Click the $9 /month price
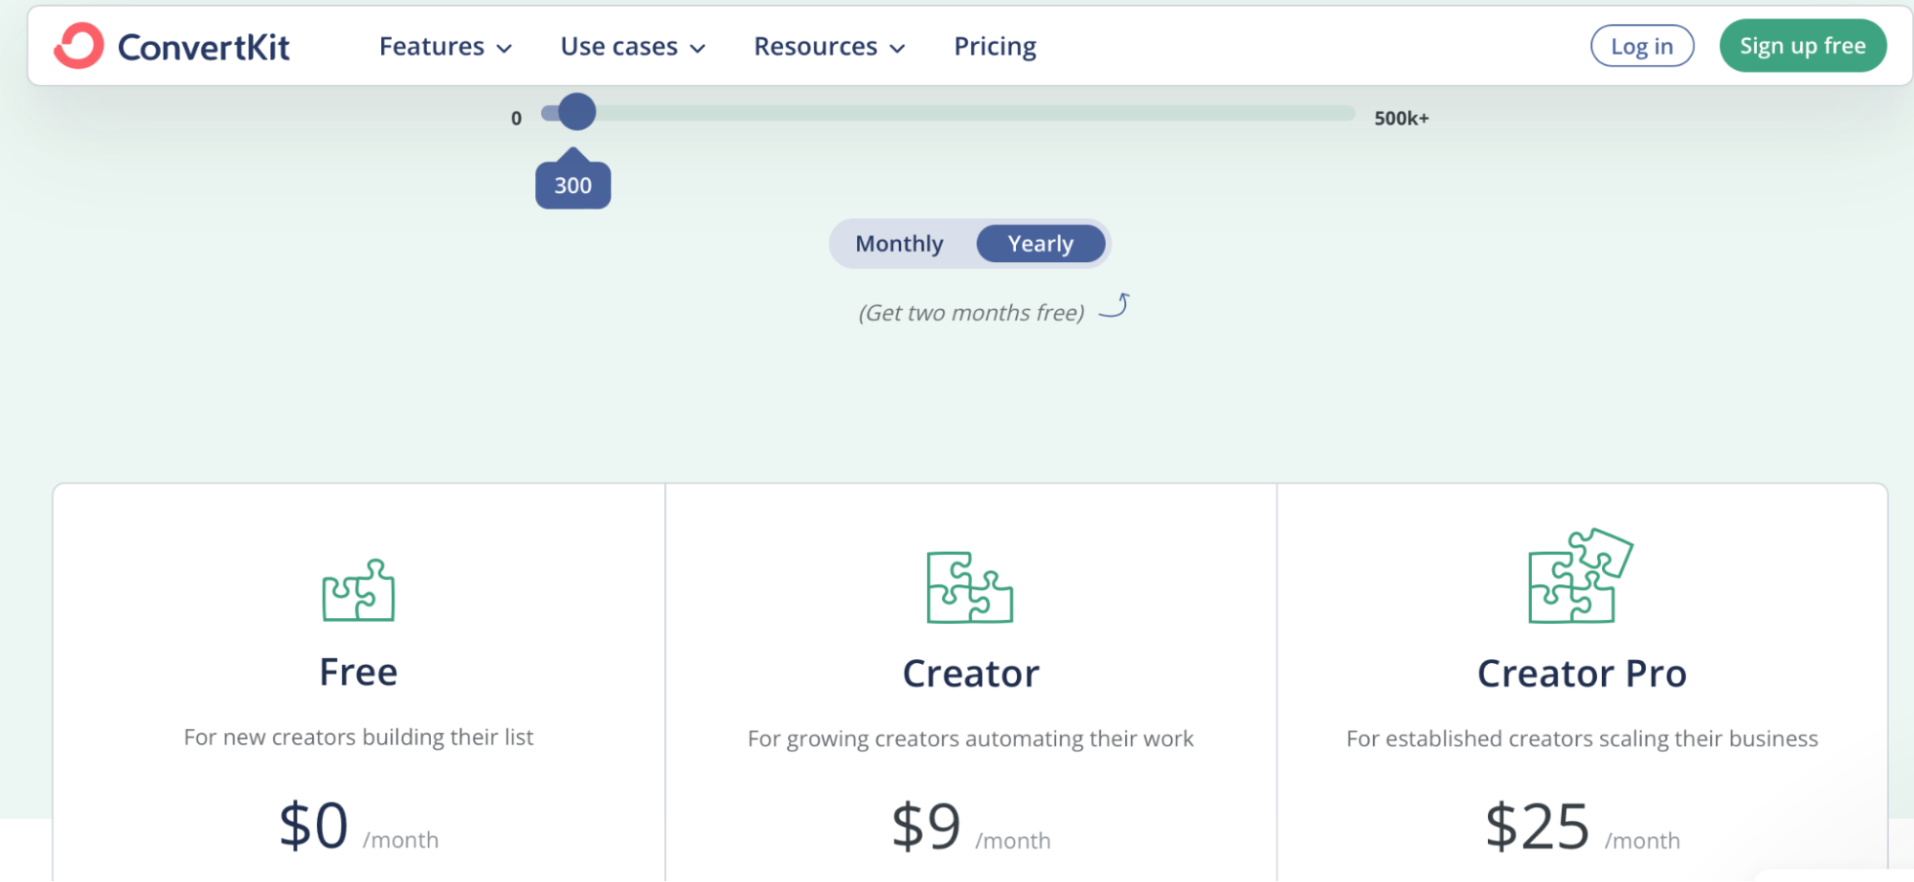1914x882 pixels. 971,827
